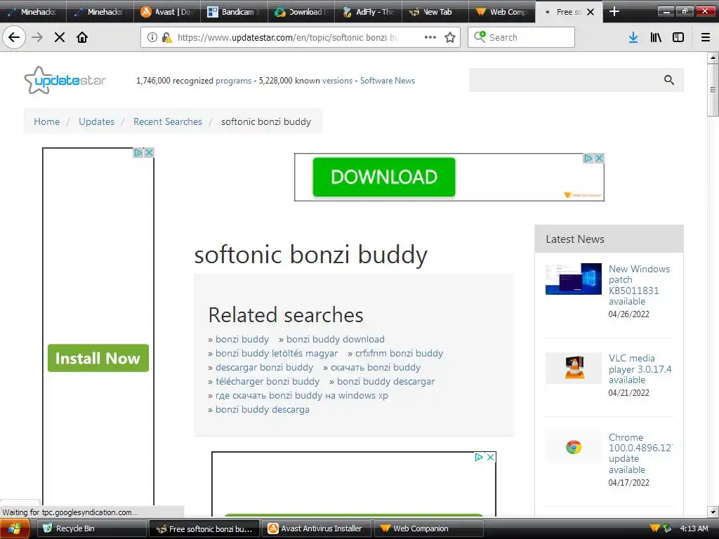This screenshot has height=539, width=719.
Task: Open AdChoices on the Install Now ad
Action: [x=138, y=152]
